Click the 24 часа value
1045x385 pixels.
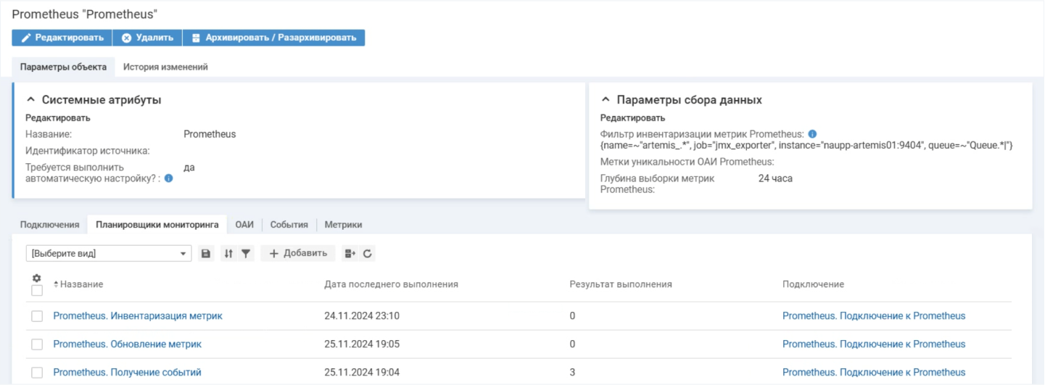pyautogui.click(x=775, y=178)
